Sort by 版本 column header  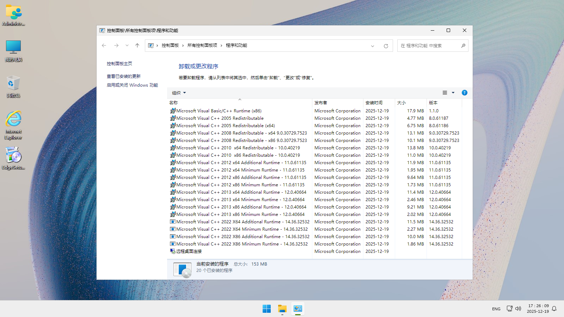(444, 103)
